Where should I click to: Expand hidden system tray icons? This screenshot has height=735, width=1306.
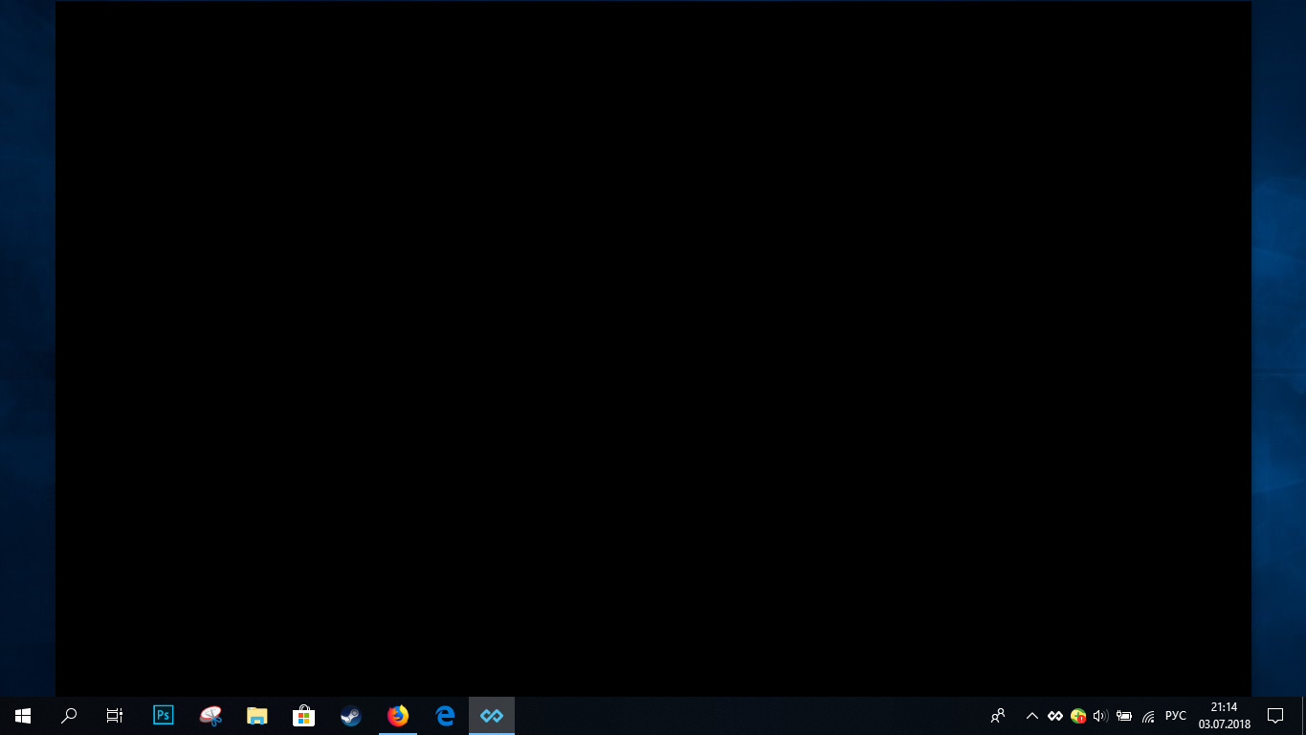pyautogui.click(x=1031, y=716)
